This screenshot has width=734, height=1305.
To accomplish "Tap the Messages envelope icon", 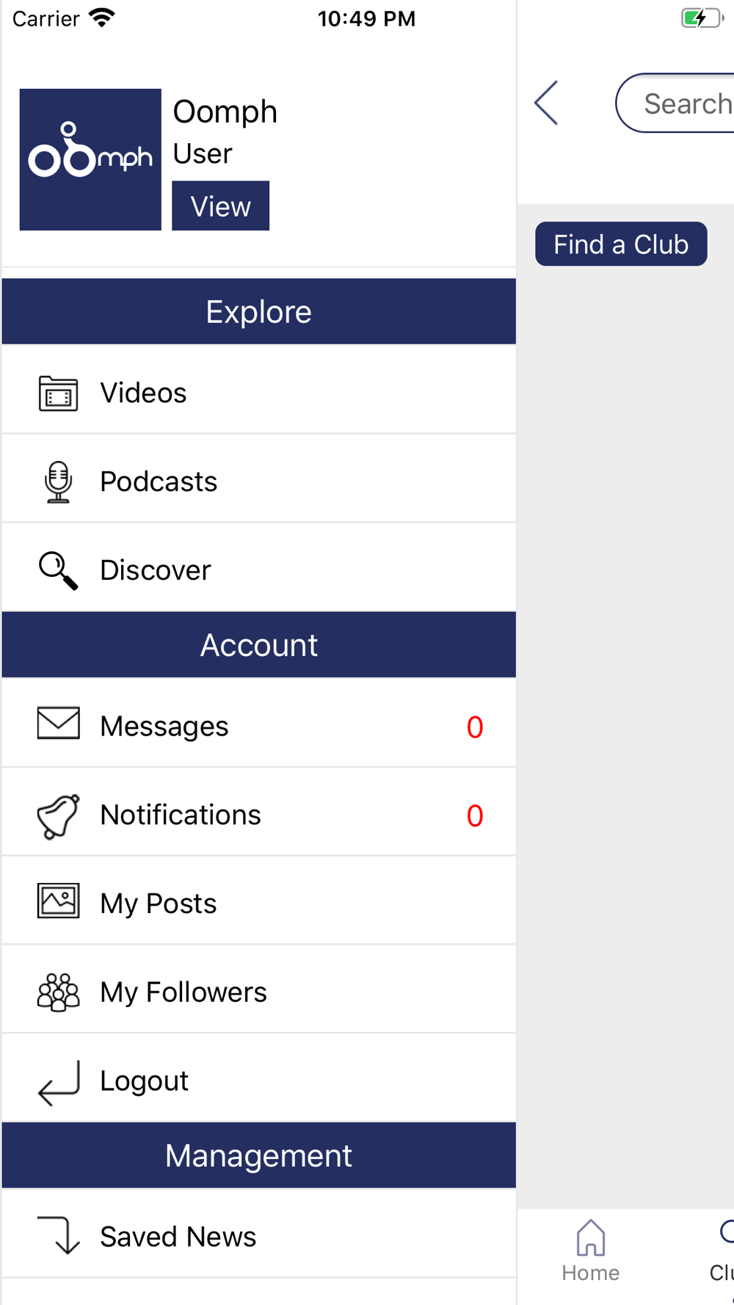I will 58,724.
